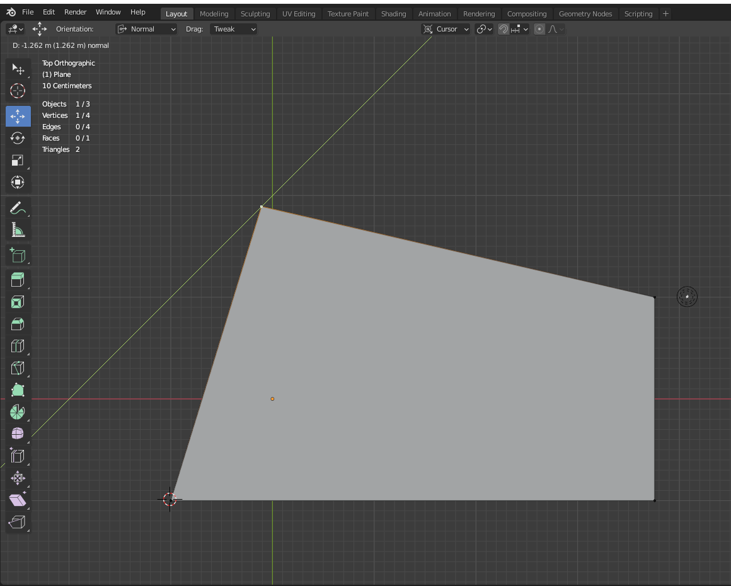Click the 'Vertices 1 / 4' statistic

pyautogui.click(x=66, y=115)
